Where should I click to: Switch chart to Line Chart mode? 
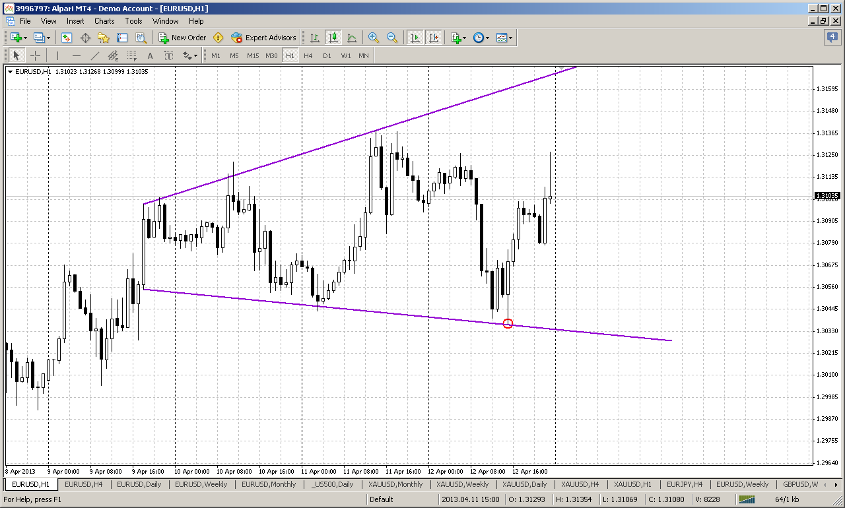(352, 38)
